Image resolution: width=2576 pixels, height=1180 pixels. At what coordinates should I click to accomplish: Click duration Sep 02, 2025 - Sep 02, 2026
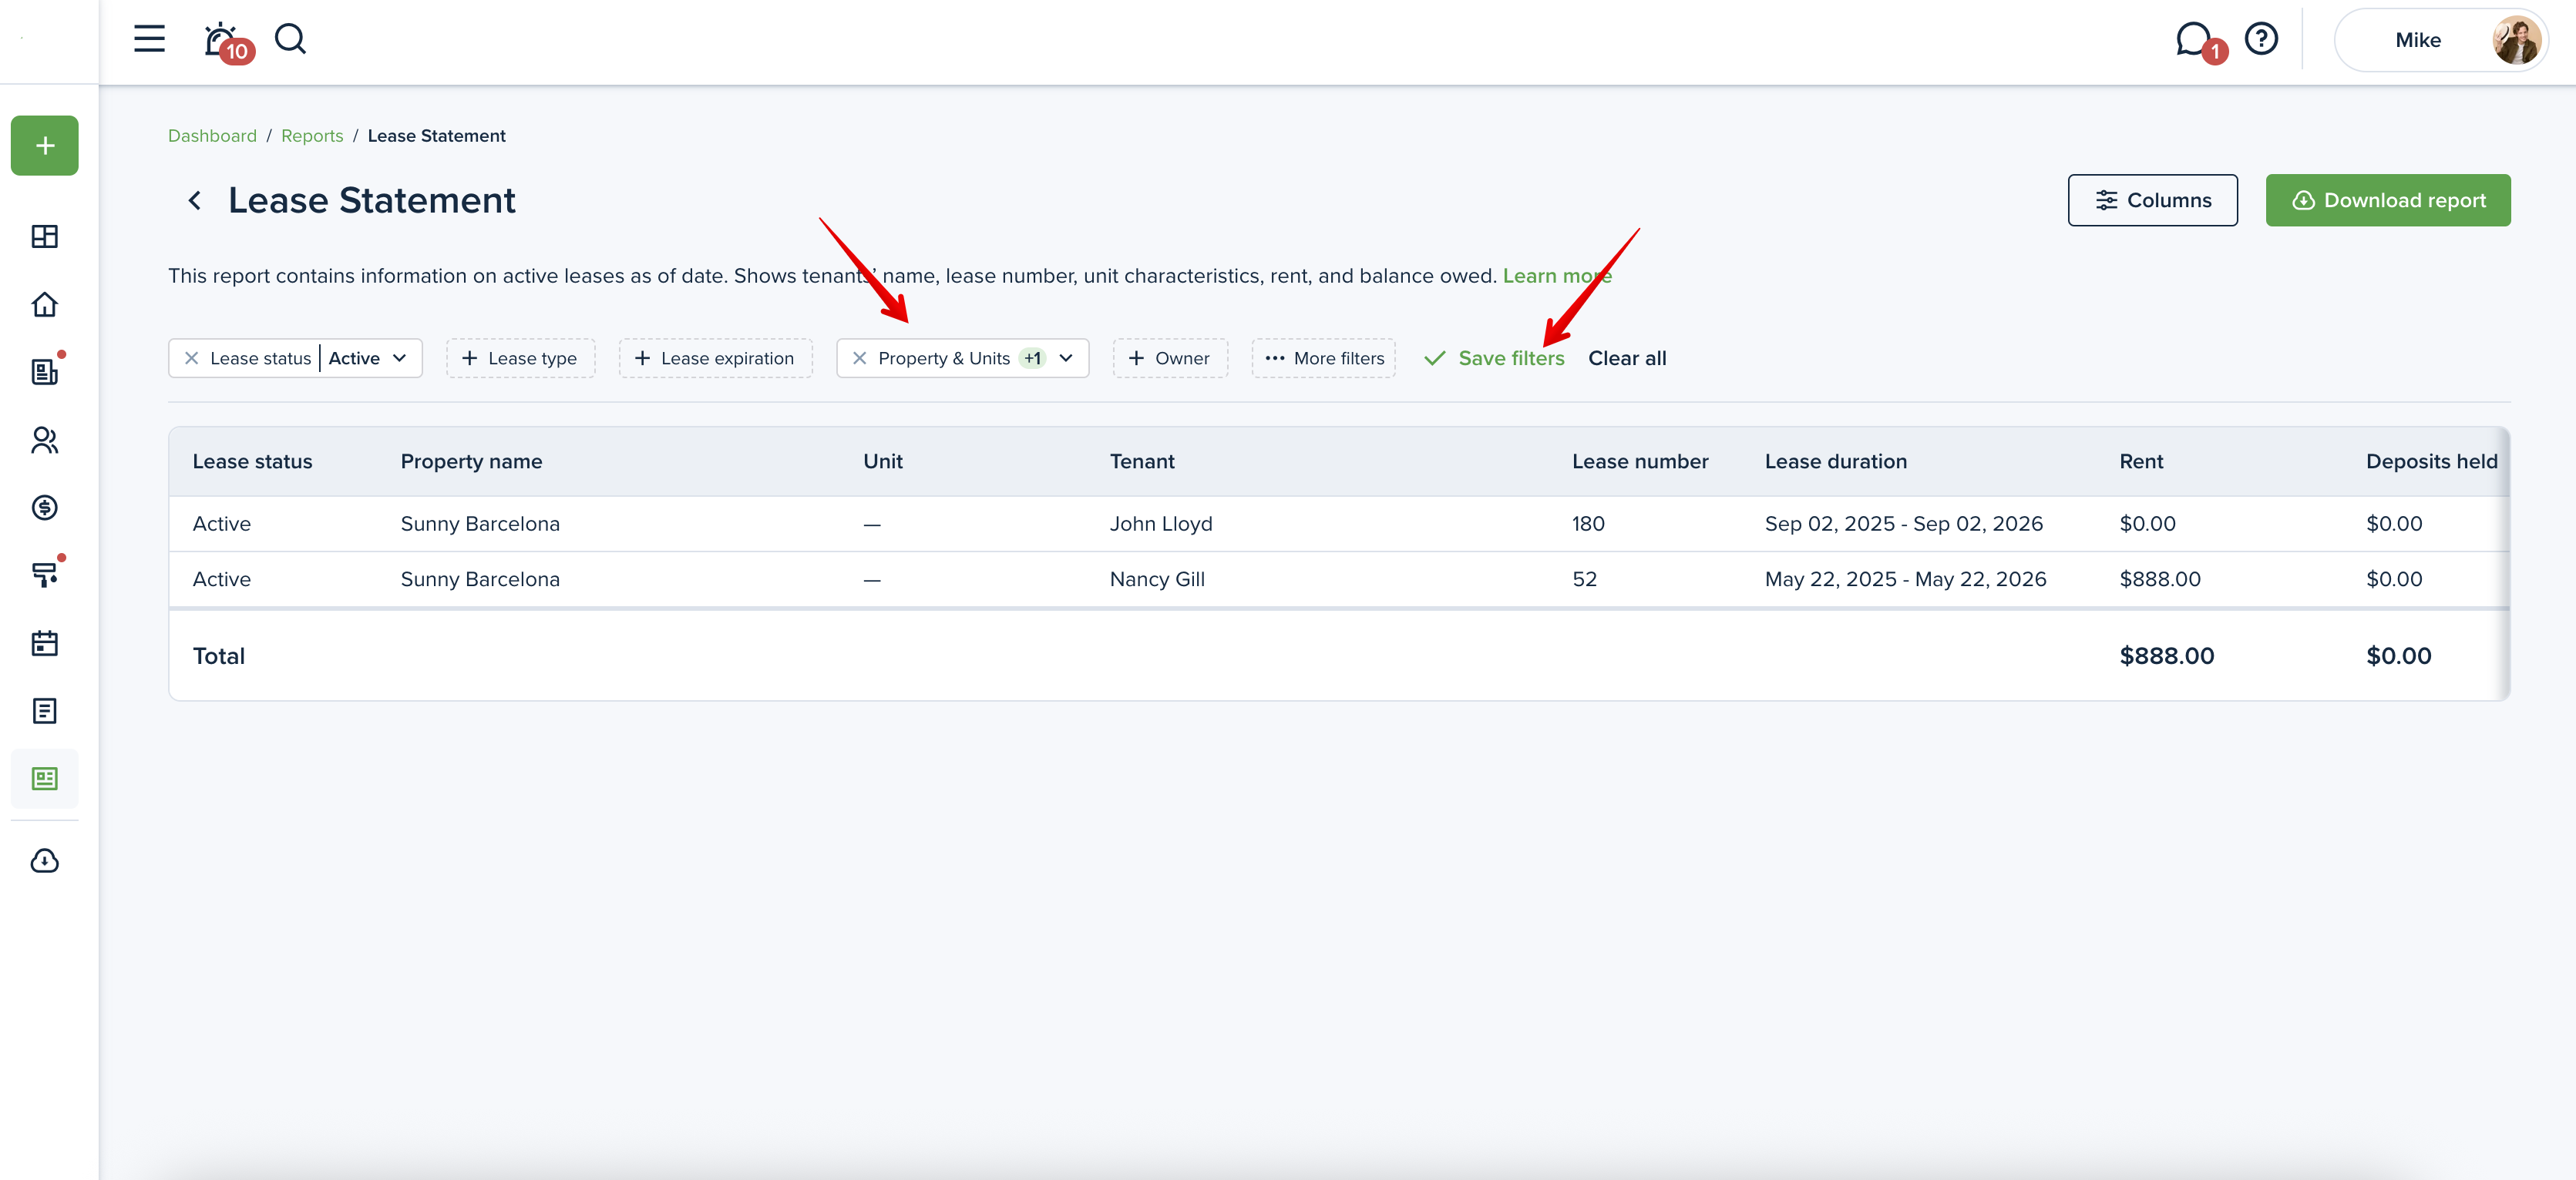click(x=1903, y=524)
